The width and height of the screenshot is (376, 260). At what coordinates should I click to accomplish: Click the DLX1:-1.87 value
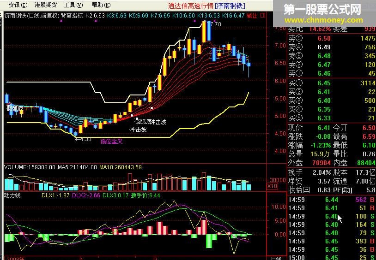click(55, 195)
